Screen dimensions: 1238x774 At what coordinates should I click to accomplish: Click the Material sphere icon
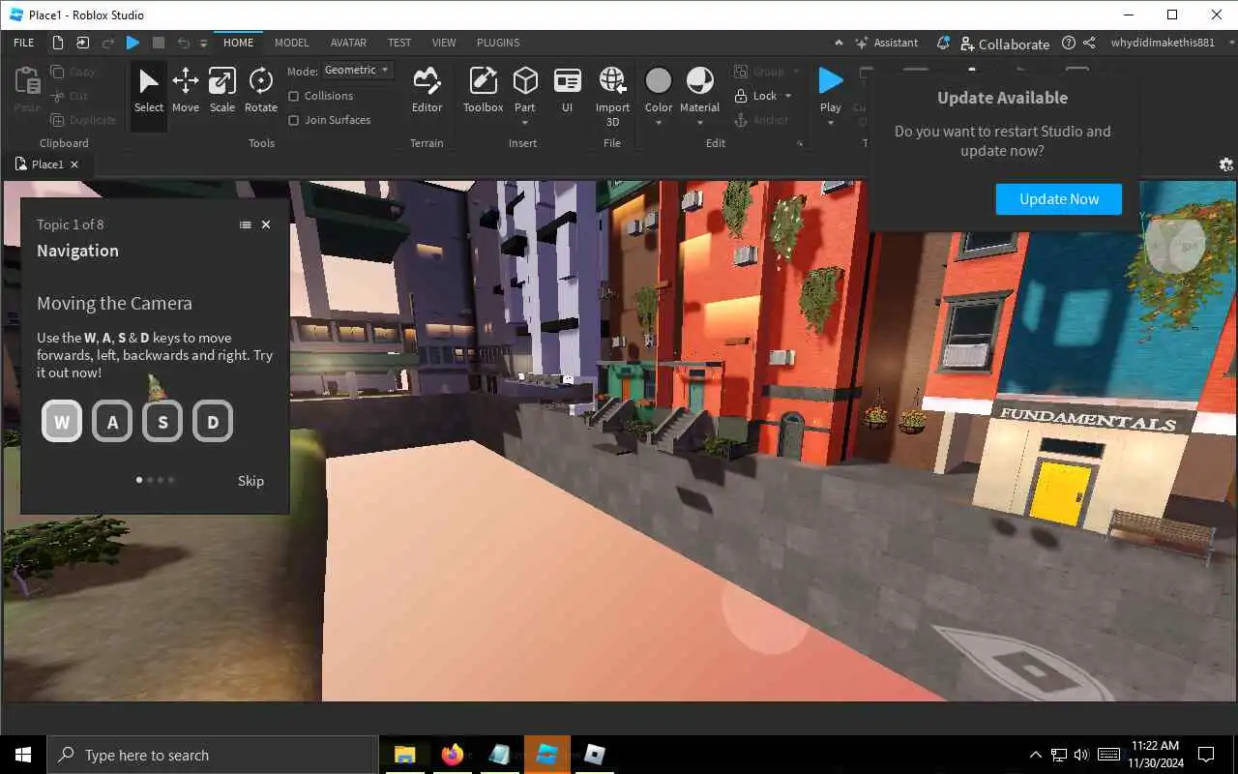coord(699,80)
